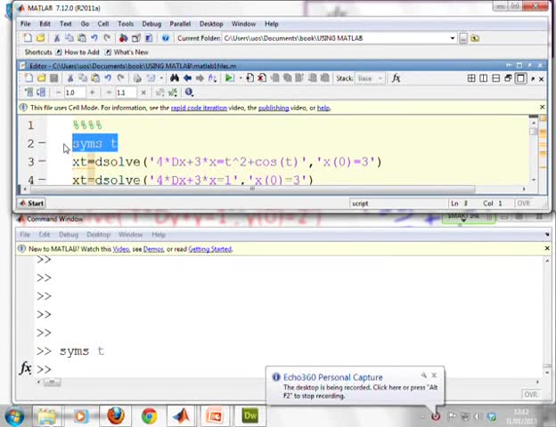Set breakpoint icon in Editor toolbar

click(x=249, y=78)
